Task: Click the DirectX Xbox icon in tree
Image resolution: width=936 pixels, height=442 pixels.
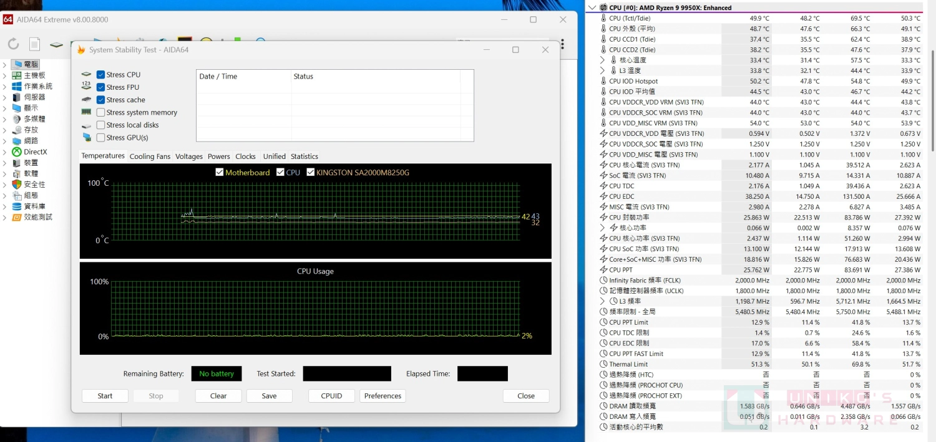Action: (16, 151)
